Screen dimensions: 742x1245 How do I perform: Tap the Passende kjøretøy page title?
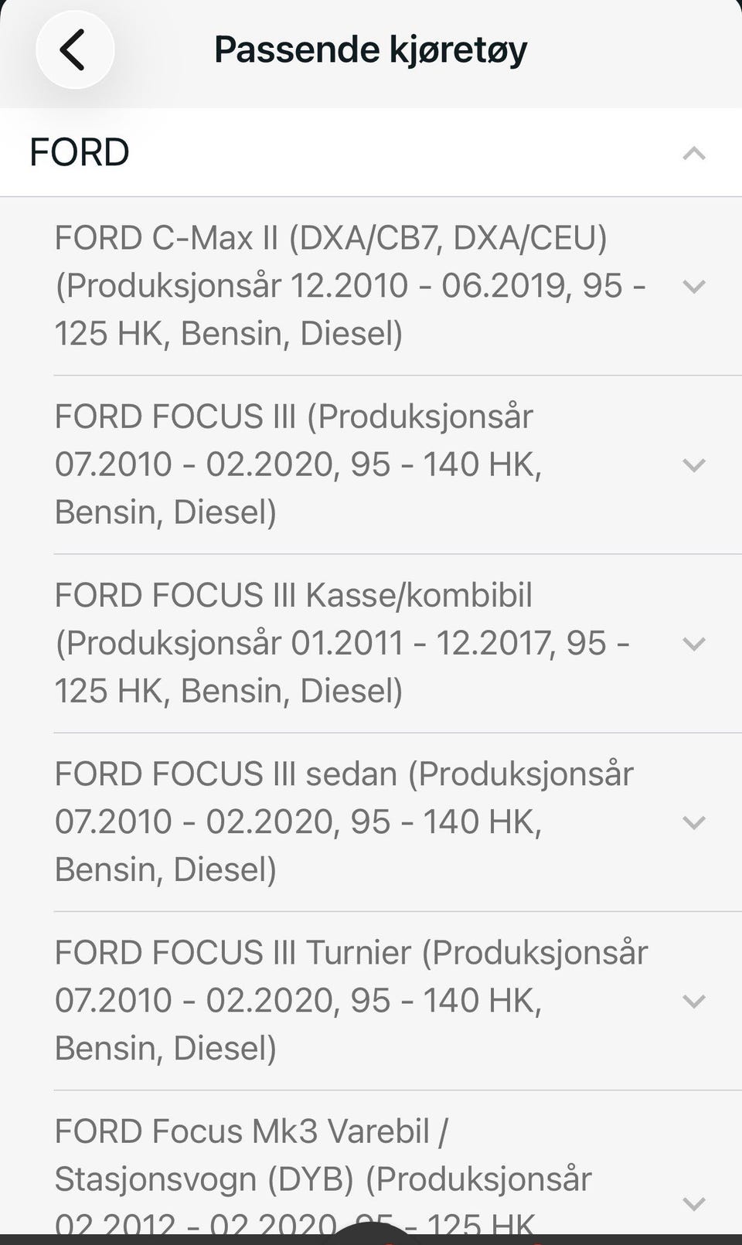[x=370, y=50]
